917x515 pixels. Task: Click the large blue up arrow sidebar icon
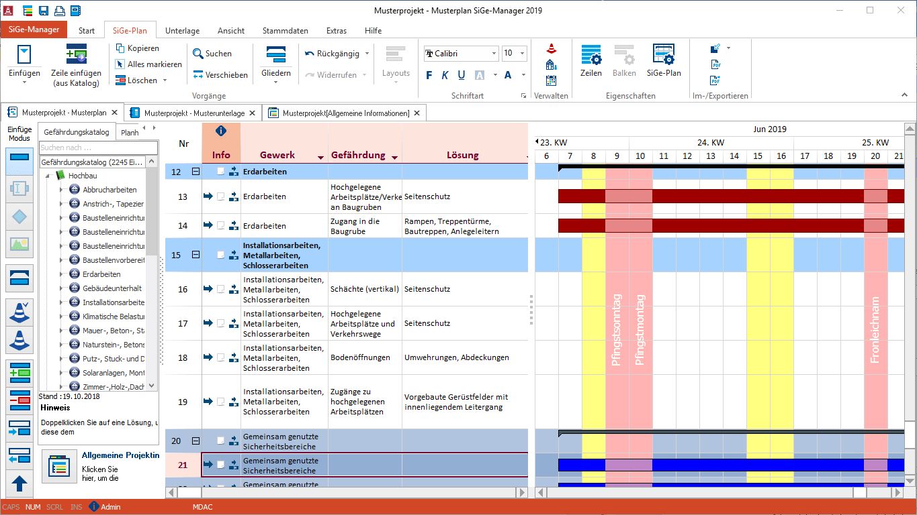pyautogui.click(x=19, y=484)
